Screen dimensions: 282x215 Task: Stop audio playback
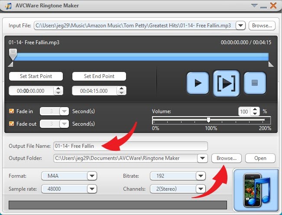(x=255, y=83)
